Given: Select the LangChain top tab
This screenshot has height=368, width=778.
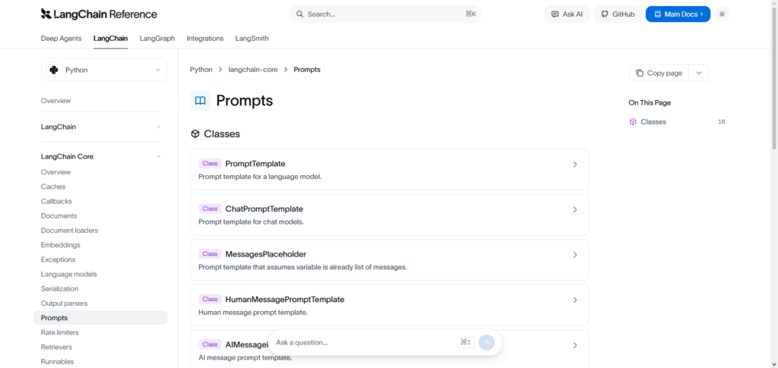Looking at the screenshot, I should (111, 38).
